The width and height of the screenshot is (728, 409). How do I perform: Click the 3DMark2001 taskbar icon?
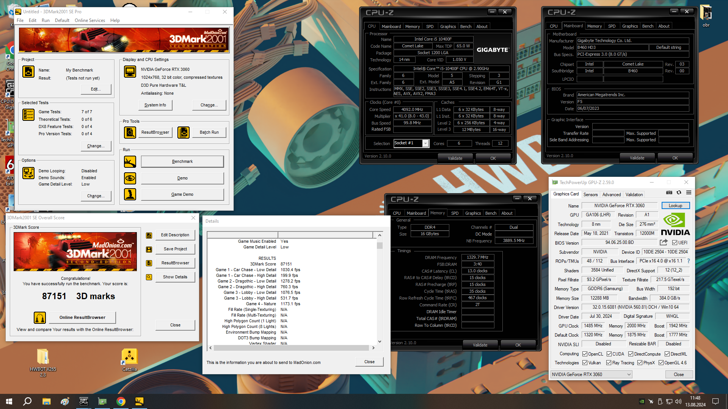pyautogui.click(x=140, y=401)
